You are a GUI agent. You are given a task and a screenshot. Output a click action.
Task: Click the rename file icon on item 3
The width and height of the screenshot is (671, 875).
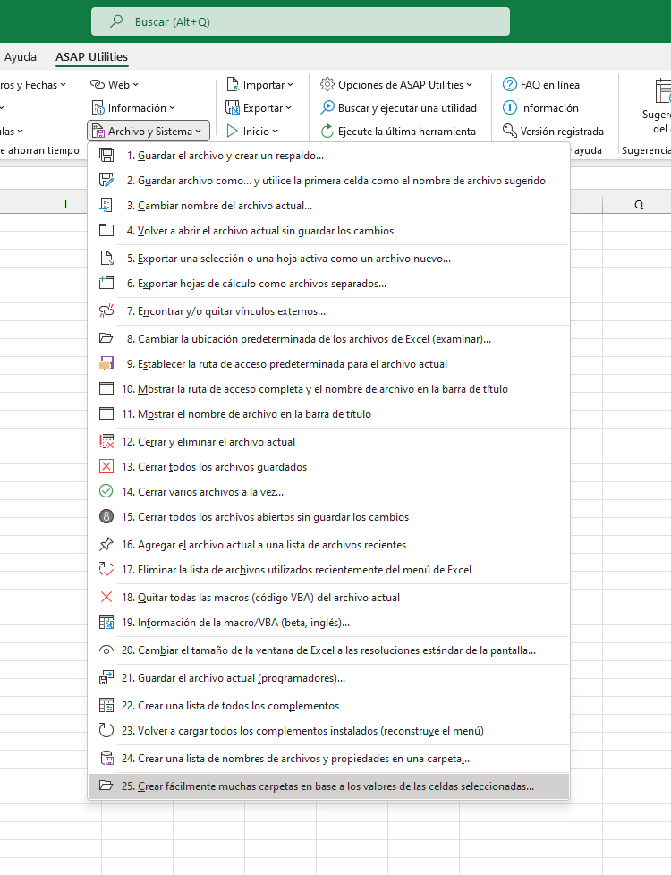(106, 206)
